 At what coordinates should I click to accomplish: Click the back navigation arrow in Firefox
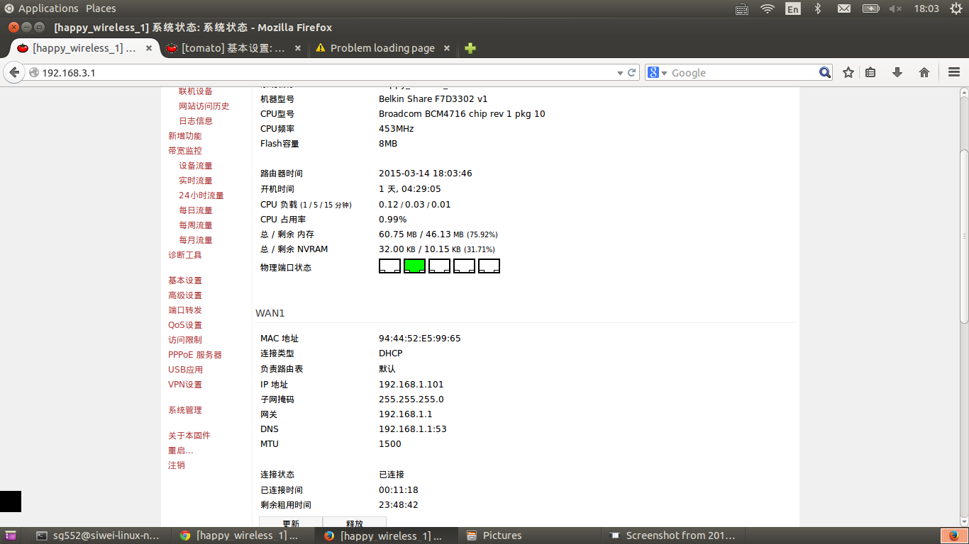[x=14, y=72]
